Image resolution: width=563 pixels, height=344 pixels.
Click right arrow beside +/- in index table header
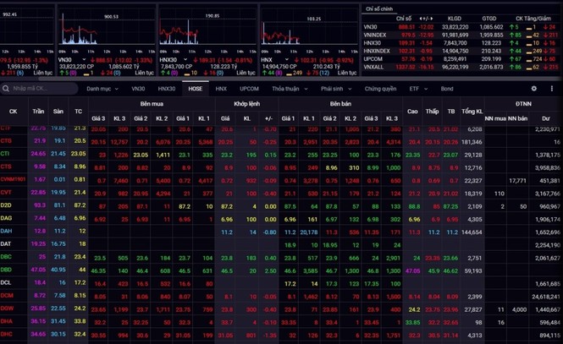point(432,19)
